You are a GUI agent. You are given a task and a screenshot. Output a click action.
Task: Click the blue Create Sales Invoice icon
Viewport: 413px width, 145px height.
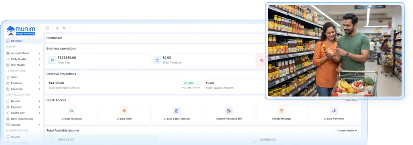click(x=177, y=111)
